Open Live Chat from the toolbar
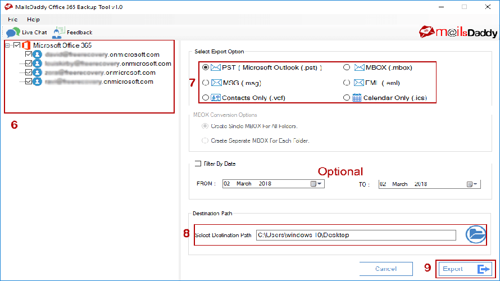500x281 pixels. click(x=26, y=32)
